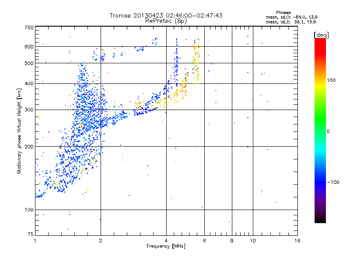Click the y-axis '600' tick label
Viewport: 350px width, 262px height.
click(x=29, y=47)
